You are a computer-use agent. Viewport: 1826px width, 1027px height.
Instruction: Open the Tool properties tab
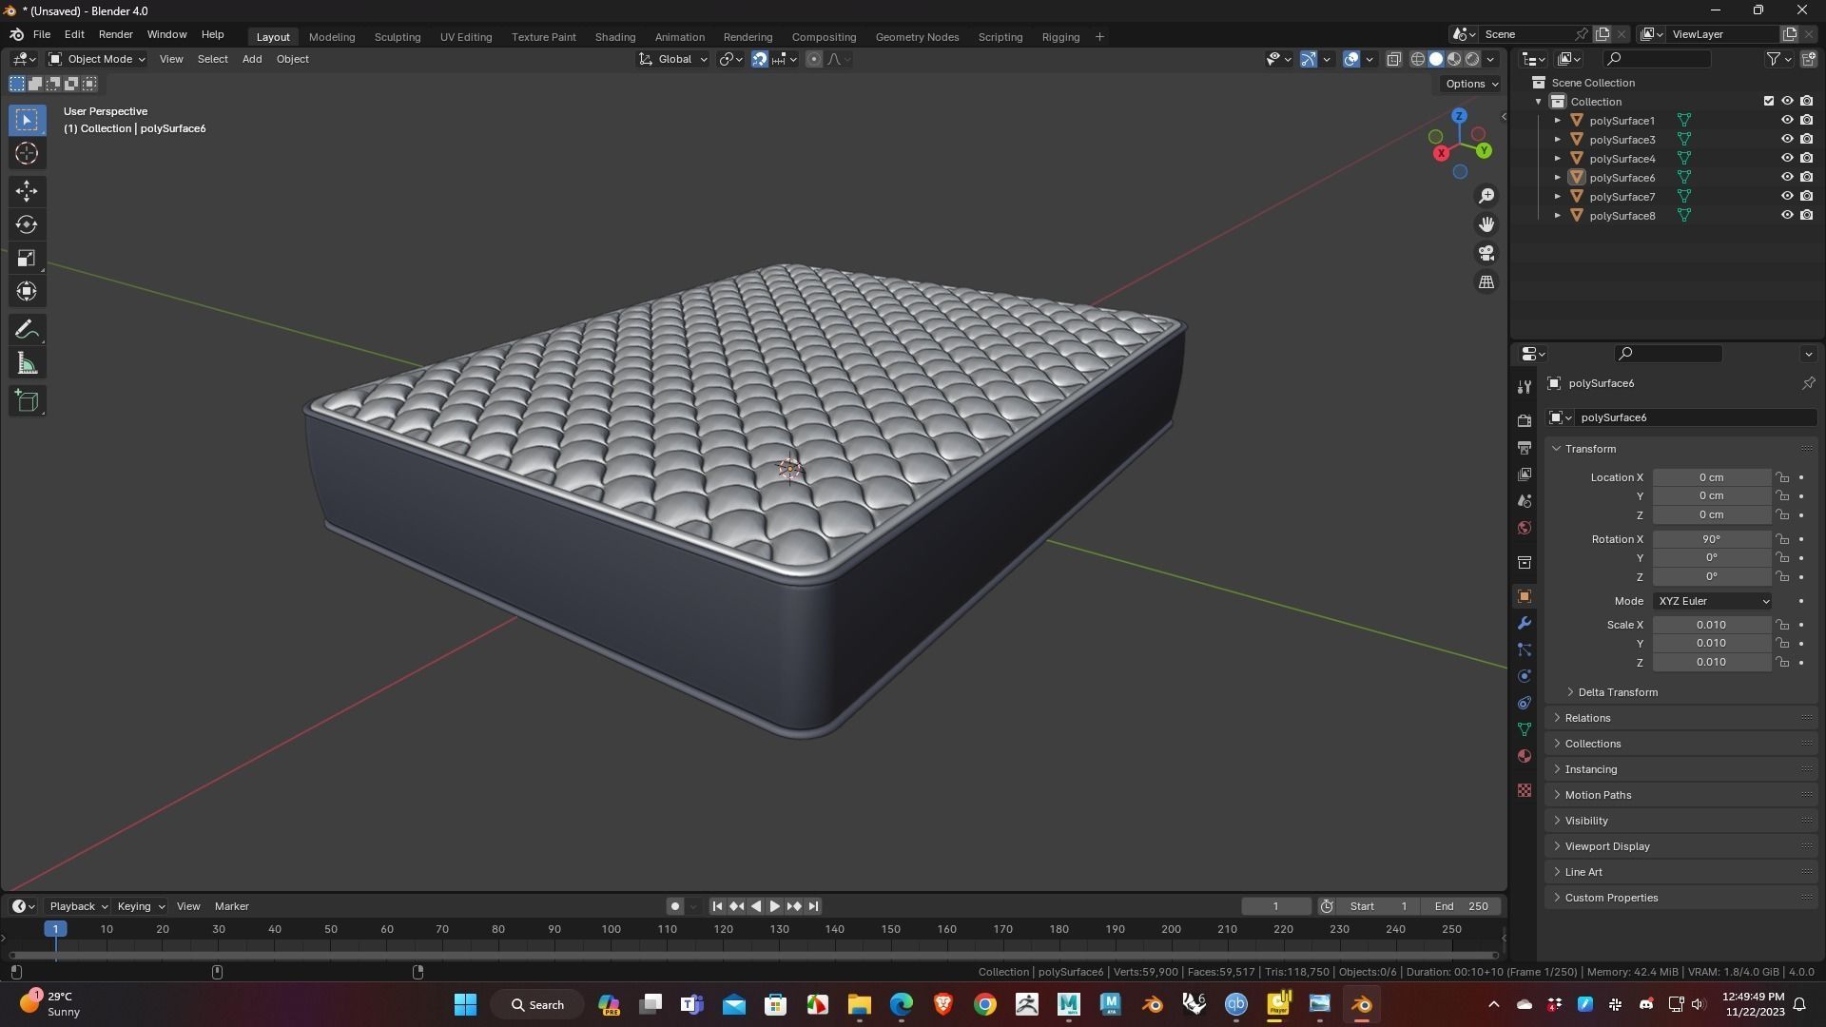tap(1525, 387)
